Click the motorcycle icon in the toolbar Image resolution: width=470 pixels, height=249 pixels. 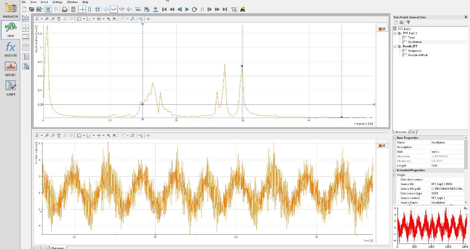click(242, 10)
